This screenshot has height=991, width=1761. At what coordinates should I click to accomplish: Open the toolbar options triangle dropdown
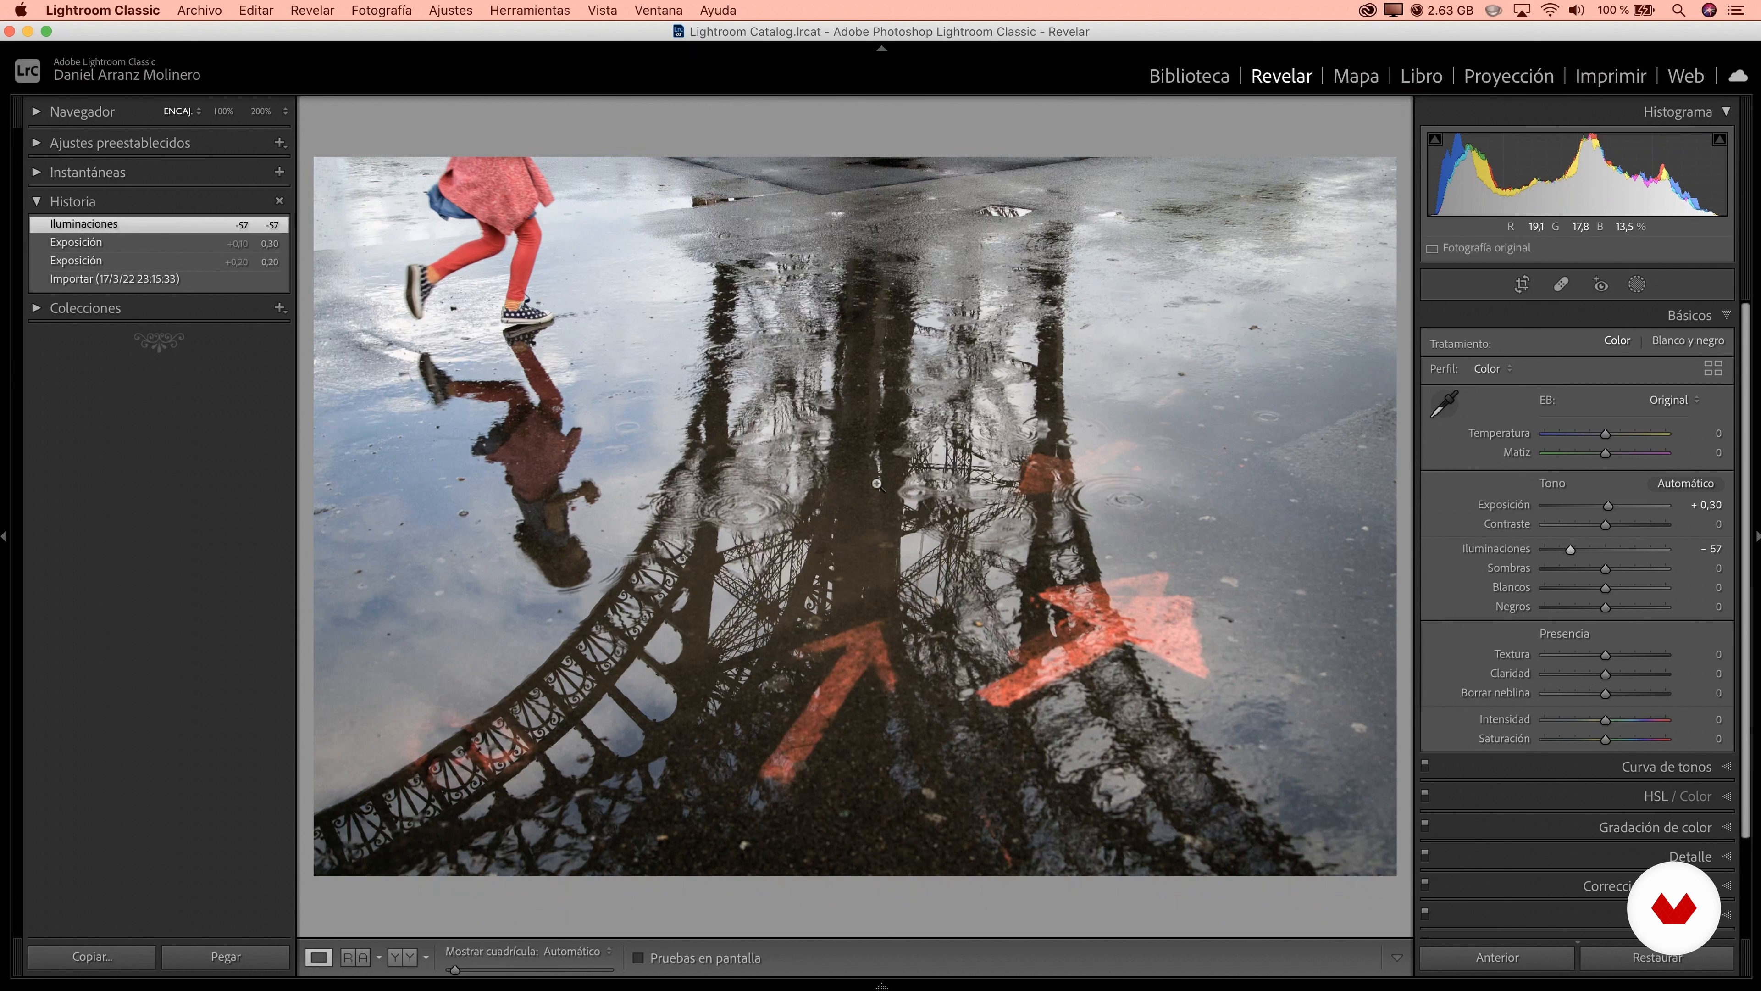pyautogui.click(x=1396, y=958)
